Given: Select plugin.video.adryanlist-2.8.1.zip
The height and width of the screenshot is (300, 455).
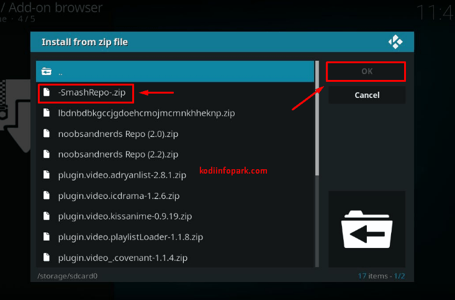Looking at the screenshot, I should pos(175,175).
